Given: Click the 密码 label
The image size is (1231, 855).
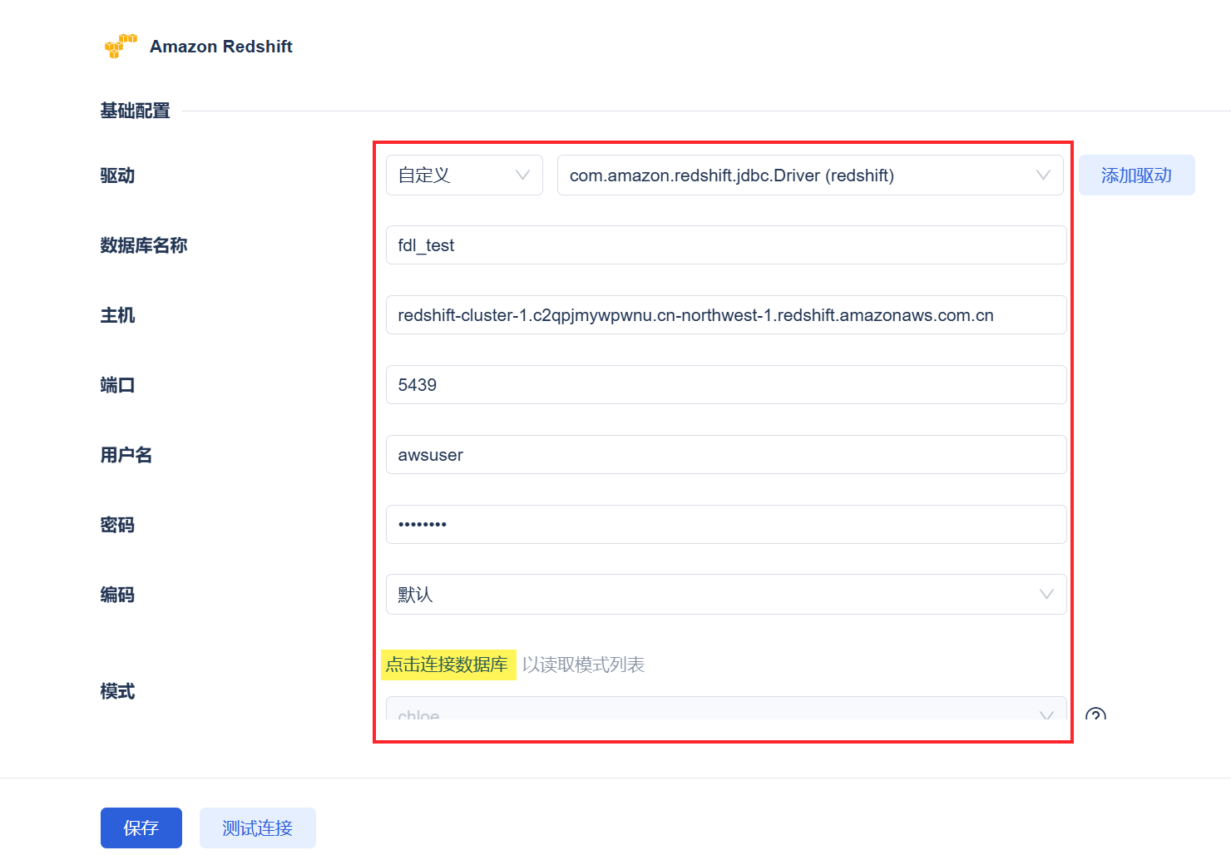Looking at the screenshot, I should click(x=117, y=525).
